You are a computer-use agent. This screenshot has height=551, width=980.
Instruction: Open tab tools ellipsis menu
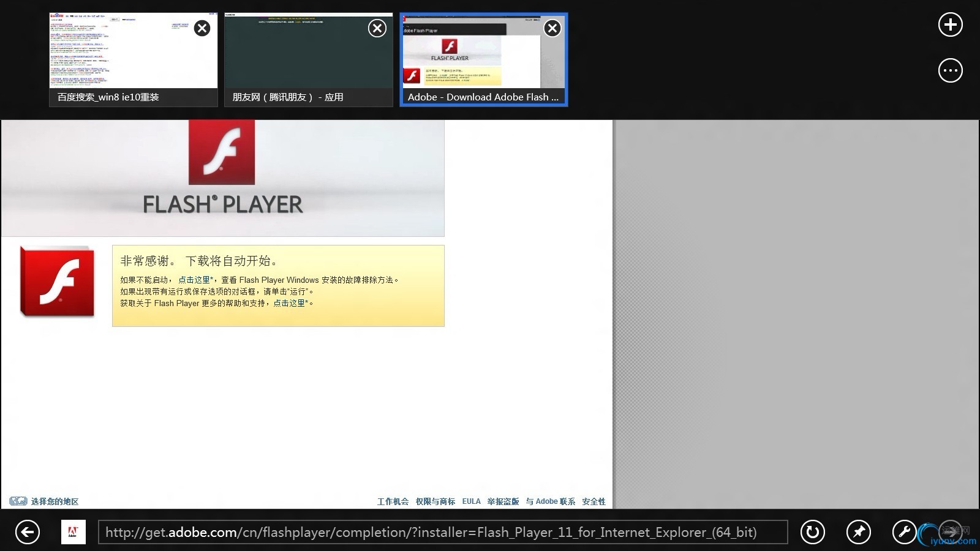coord(951,70)
